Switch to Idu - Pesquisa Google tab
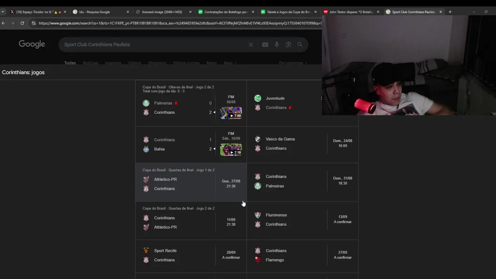This screenshot has height=279, width=496. (100, 12)
